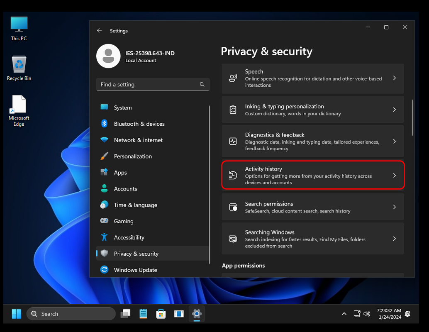This screenshot has height=332, width=429.
Task: Select Personalization in sidebar
Action: tap(153, 156)
